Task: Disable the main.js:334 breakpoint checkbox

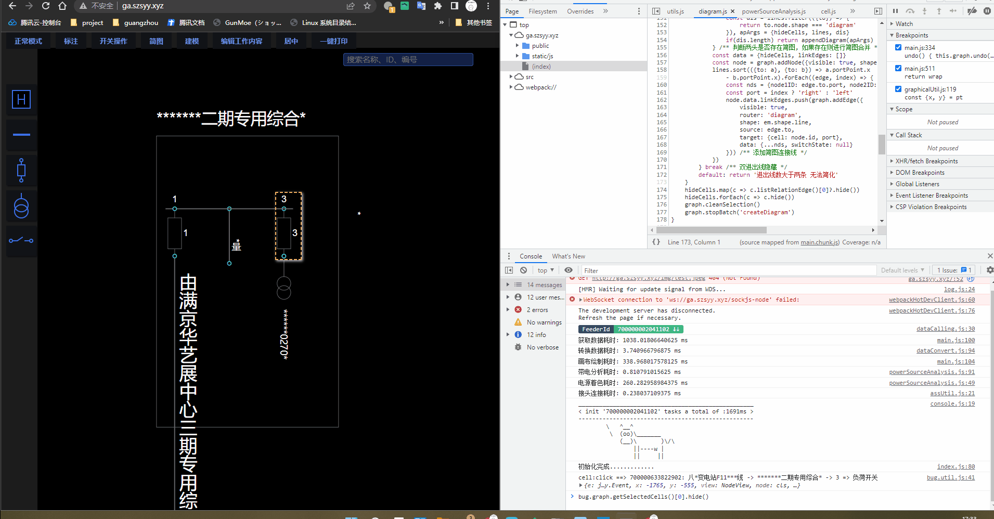Action: (x=898, y=47)
